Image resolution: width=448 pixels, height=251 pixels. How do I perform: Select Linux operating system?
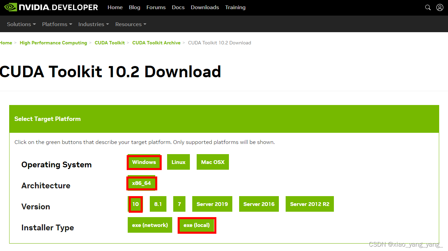coord(178,162)
